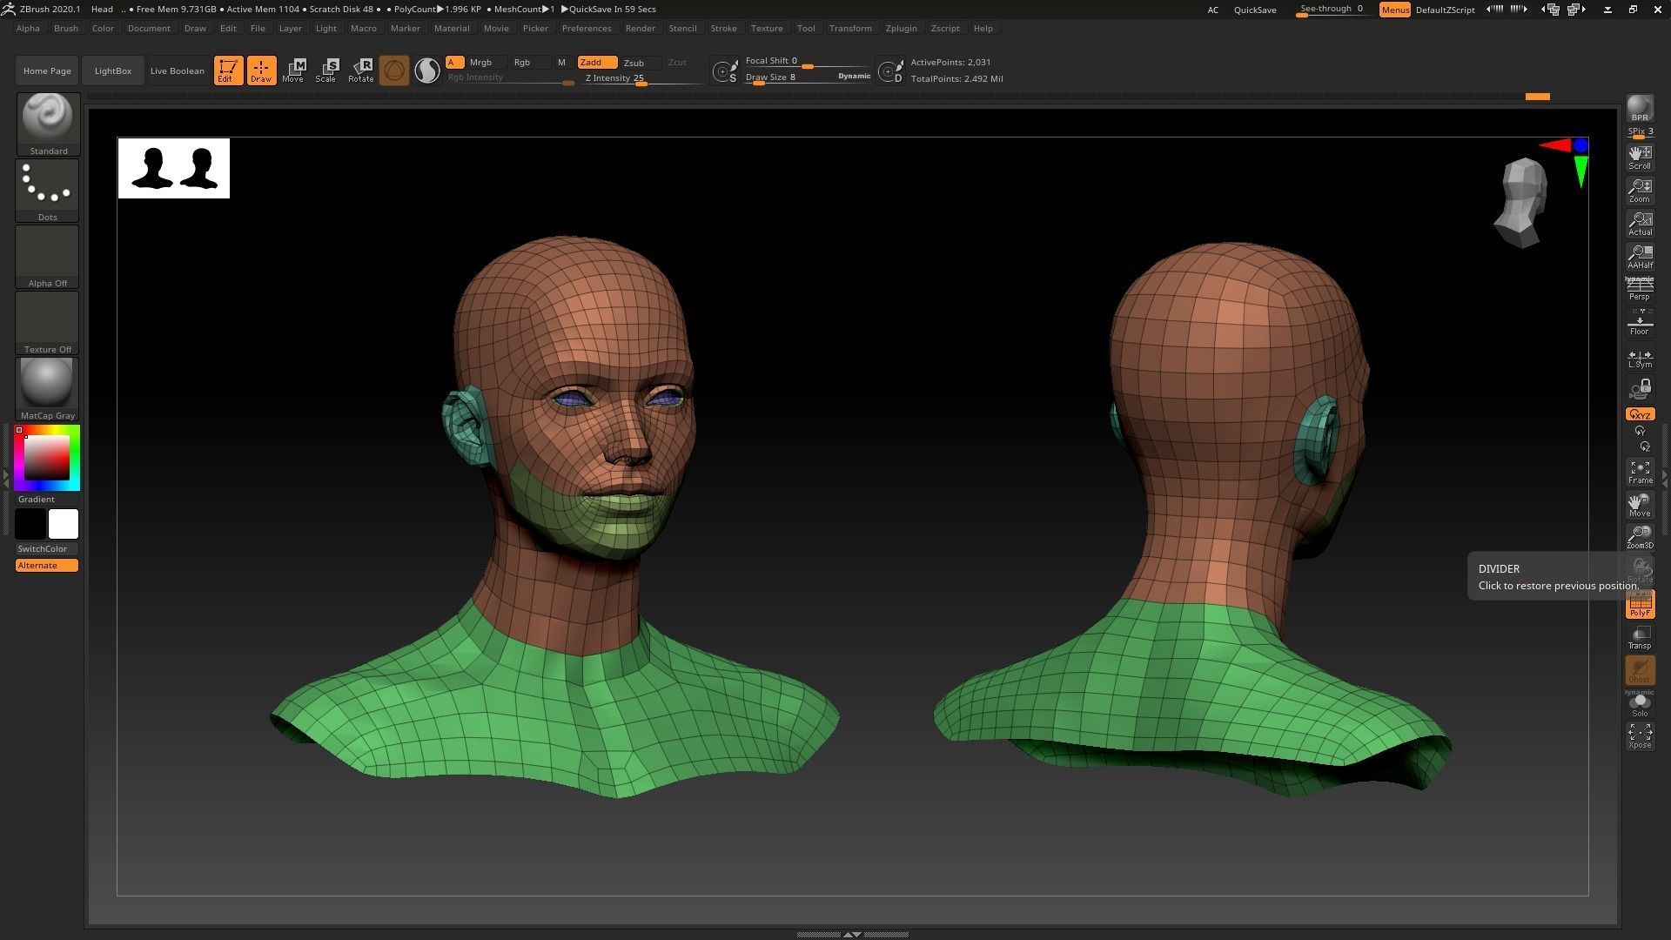Toggle XYZ rotation mode
1671x940 pixels.
1640,414
